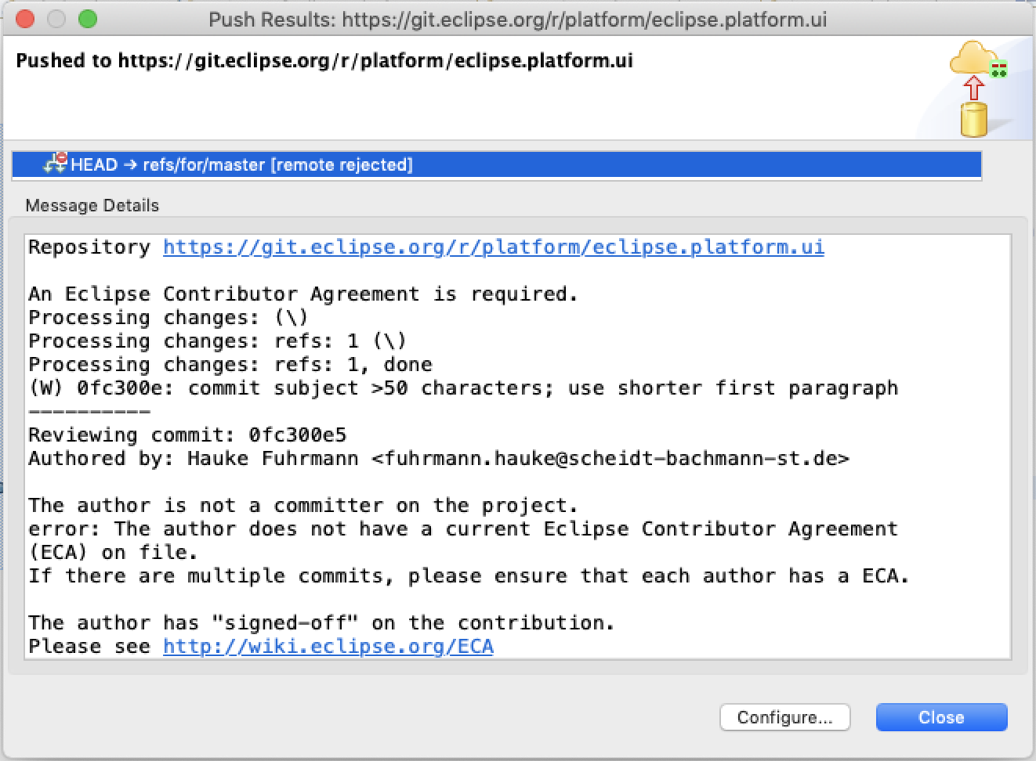Open the wiki.eclipse.org/ECA link
Image resolution: width=1036 pixels, height=761 pixels.
tap(328, 647)
